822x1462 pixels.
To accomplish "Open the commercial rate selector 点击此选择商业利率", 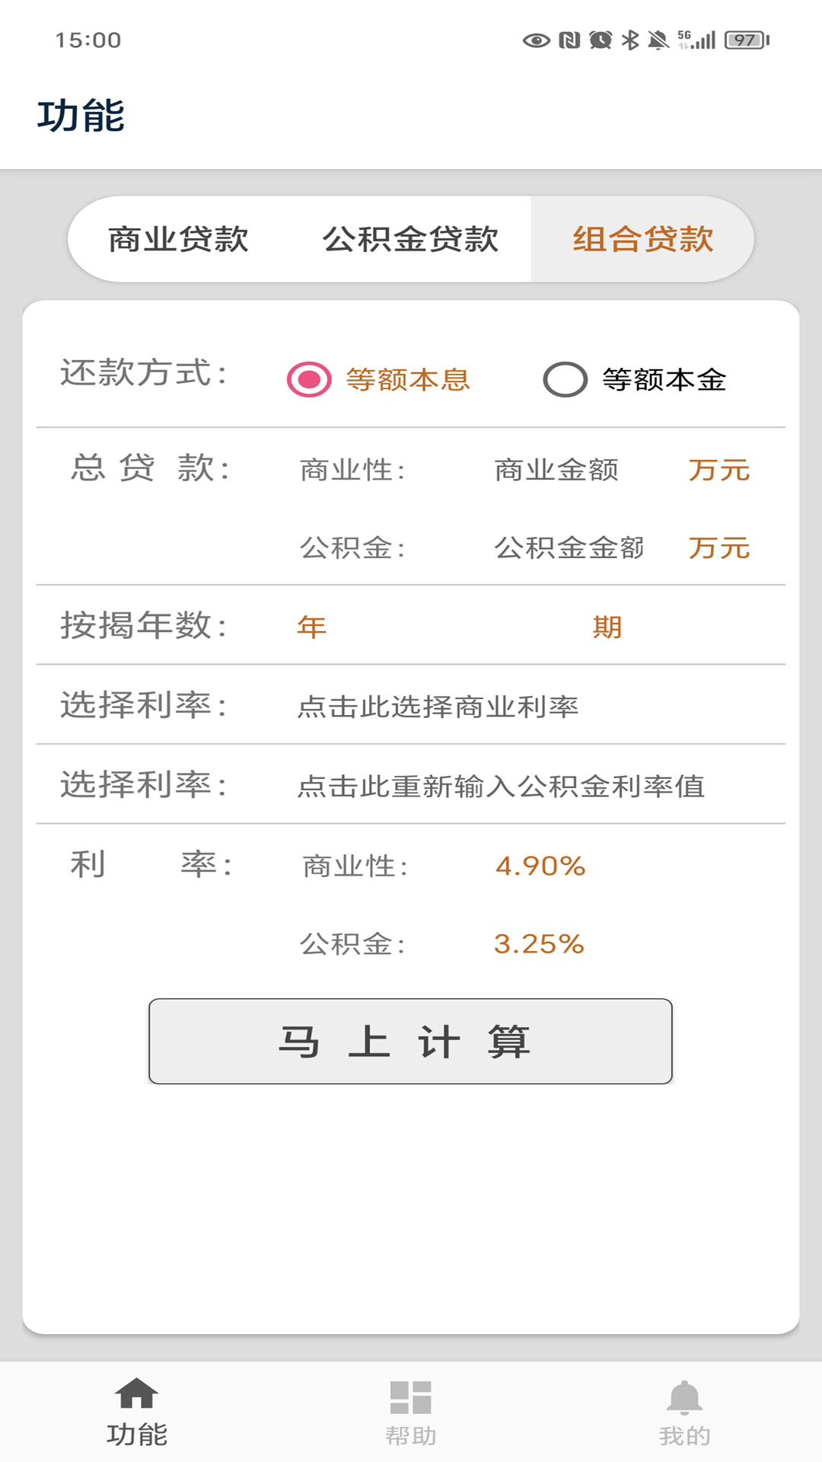I will point(438,707).
